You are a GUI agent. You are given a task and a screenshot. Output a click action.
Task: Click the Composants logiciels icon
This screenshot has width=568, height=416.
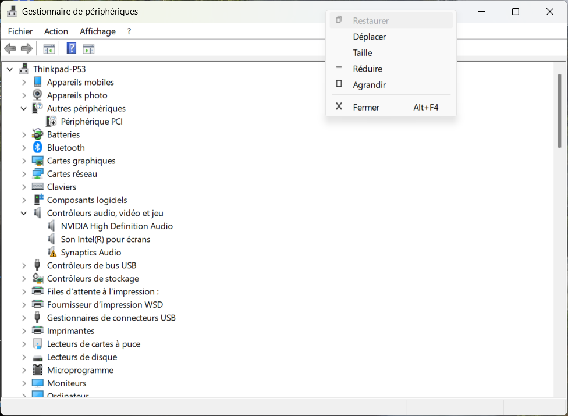[38, 200]
